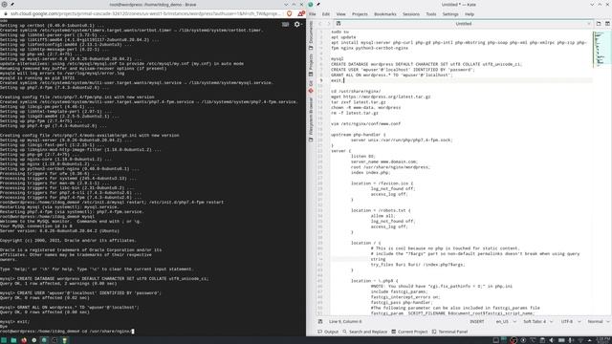Click the lock icon in Brave address bar

[x=5, y=13]
